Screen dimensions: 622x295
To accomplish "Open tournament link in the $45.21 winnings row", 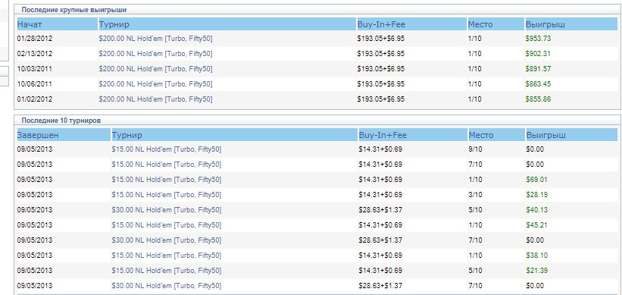I will tap(167, 225).
